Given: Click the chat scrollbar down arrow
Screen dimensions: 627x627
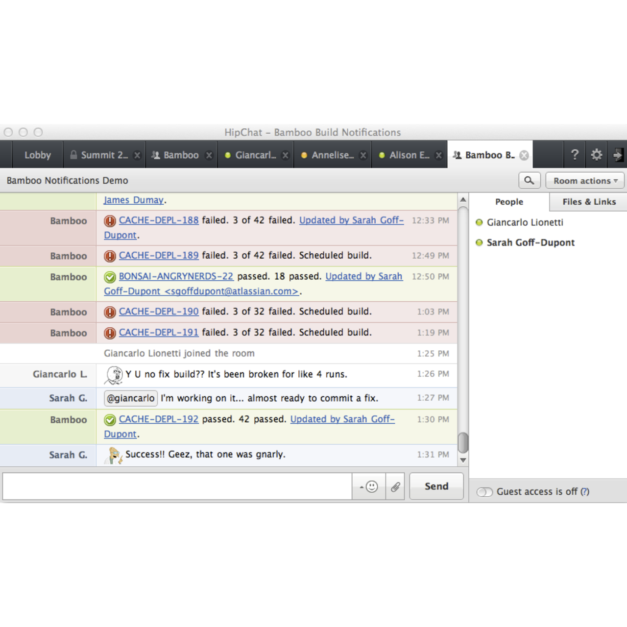Looking at the screenshot, I should point(463,460).
